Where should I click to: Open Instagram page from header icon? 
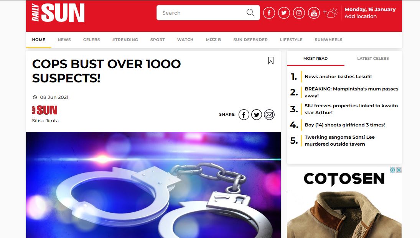tap(299, 13)
